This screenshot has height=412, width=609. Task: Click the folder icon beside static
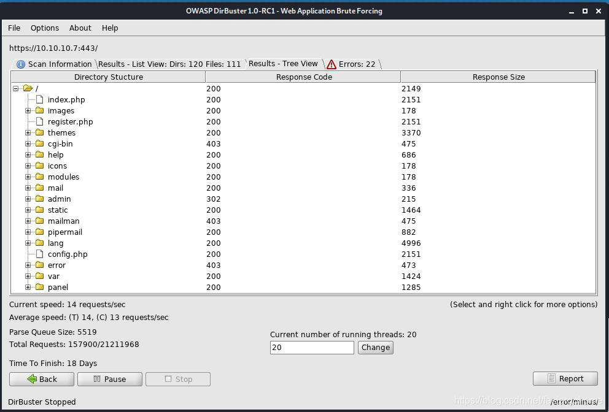pos(39,210)
